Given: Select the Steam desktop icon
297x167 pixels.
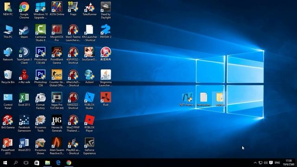Looking at the screenshot, I should tap(24, 32).
